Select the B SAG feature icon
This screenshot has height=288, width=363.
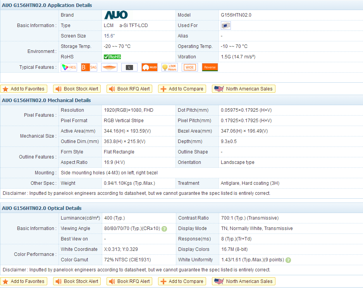89,67
